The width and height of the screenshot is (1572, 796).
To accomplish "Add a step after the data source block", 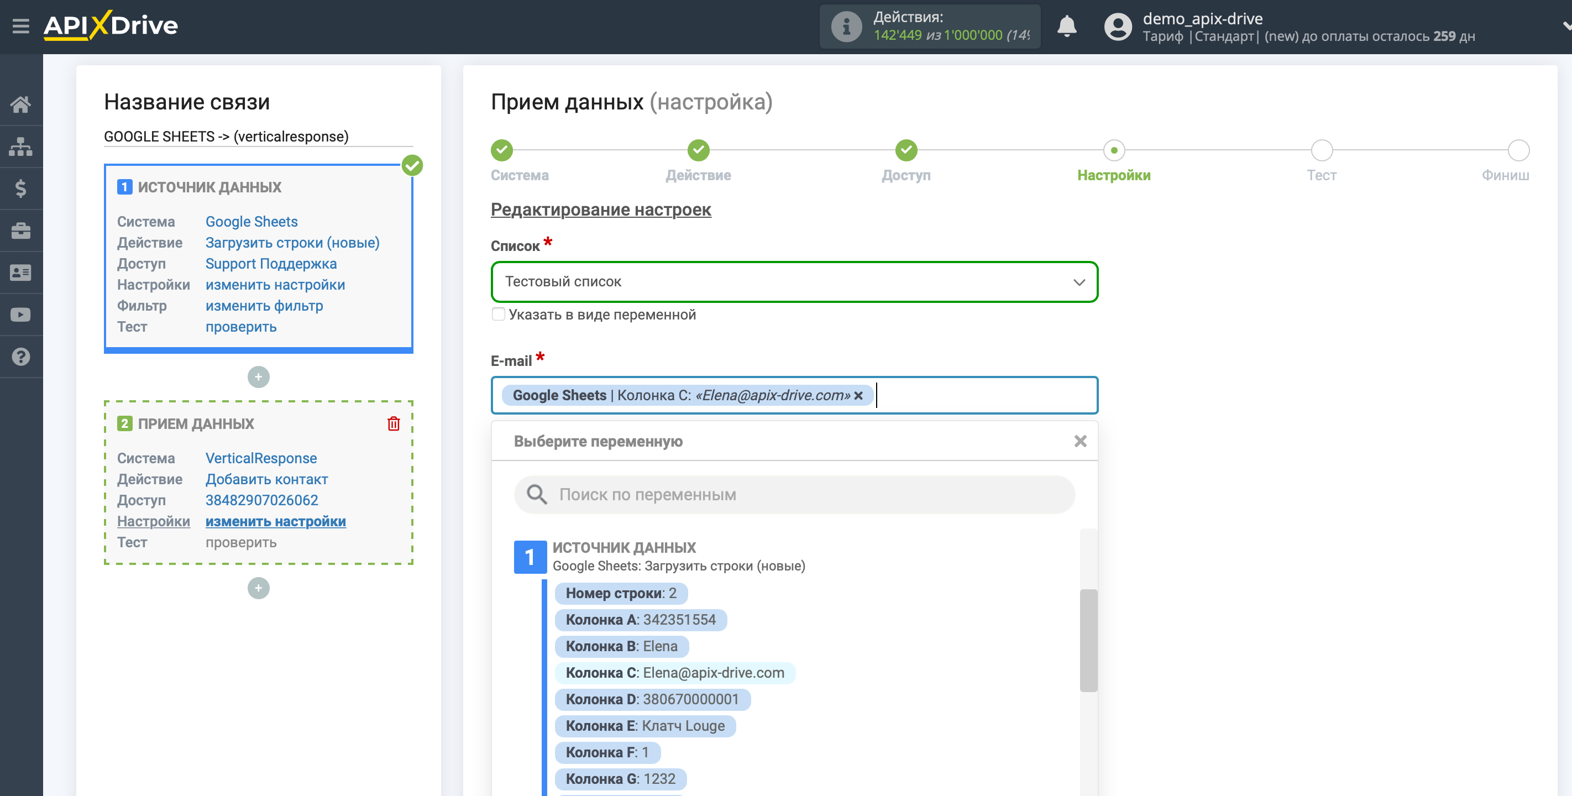I will [258, 377].
